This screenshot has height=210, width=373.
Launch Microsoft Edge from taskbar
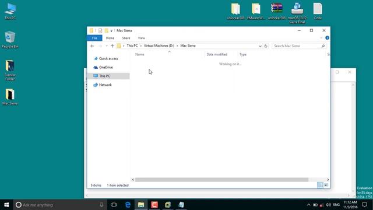point(128,205)
